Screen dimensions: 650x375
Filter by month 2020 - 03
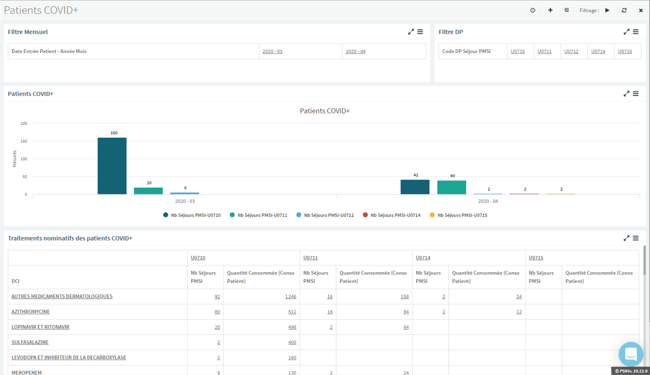(x=272, y=51)
